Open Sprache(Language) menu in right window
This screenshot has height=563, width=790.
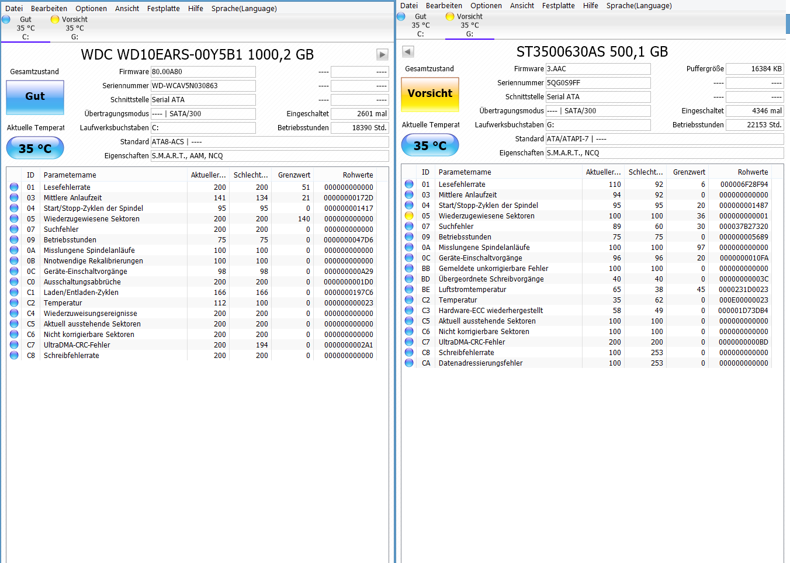(639, 6)
